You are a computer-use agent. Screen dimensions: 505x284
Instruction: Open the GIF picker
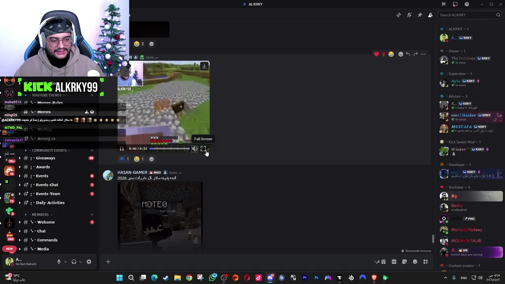[x=394, y=262]
